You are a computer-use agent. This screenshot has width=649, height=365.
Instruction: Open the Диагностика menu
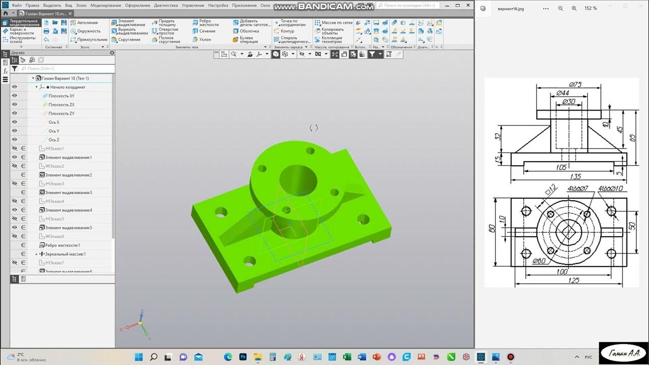(166, 5)
